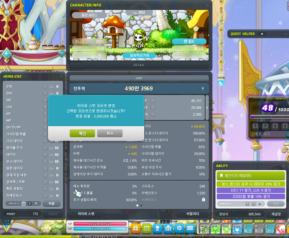Select the DEX 17 증가, LUK 9 증가 line
Viewport: 289px width, 238px height.
point(251,190)
